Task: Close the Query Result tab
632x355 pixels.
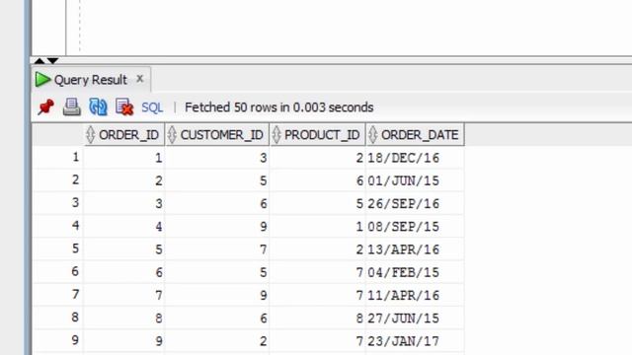Action: pos(139,79)
